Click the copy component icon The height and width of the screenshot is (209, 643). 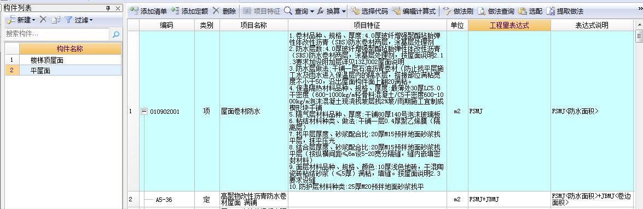56,20
